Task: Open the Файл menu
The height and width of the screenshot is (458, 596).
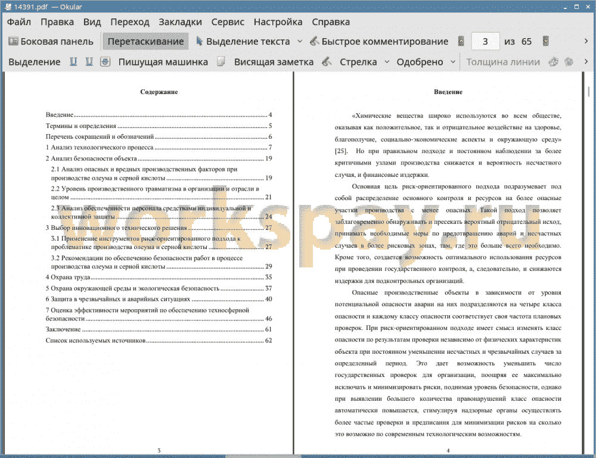Action: coord(19,22)
